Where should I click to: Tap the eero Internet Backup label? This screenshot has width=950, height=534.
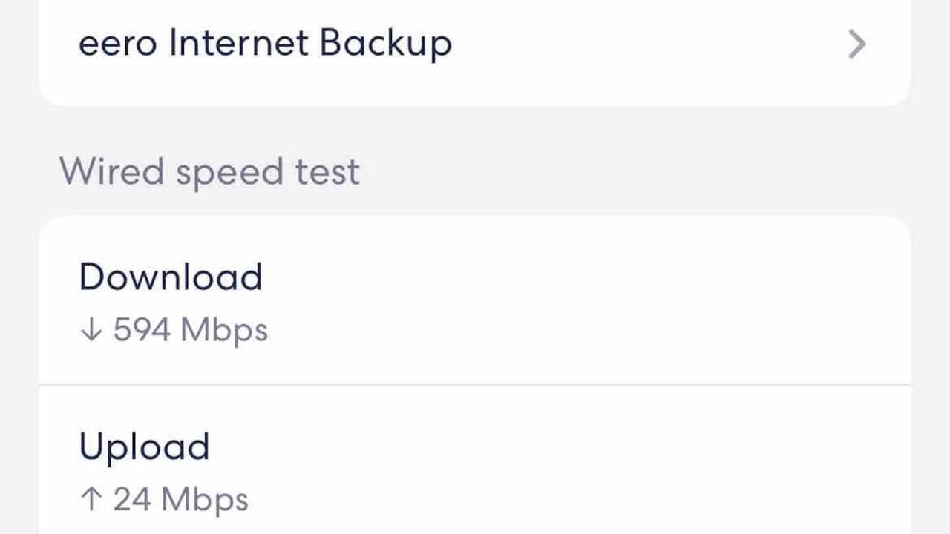click(265, 43)
